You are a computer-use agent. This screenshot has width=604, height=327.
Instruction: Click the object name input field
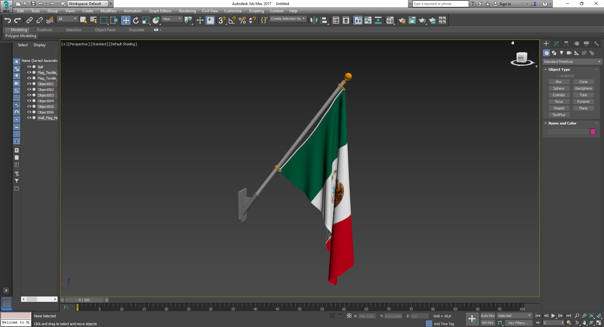pos(568,132)
